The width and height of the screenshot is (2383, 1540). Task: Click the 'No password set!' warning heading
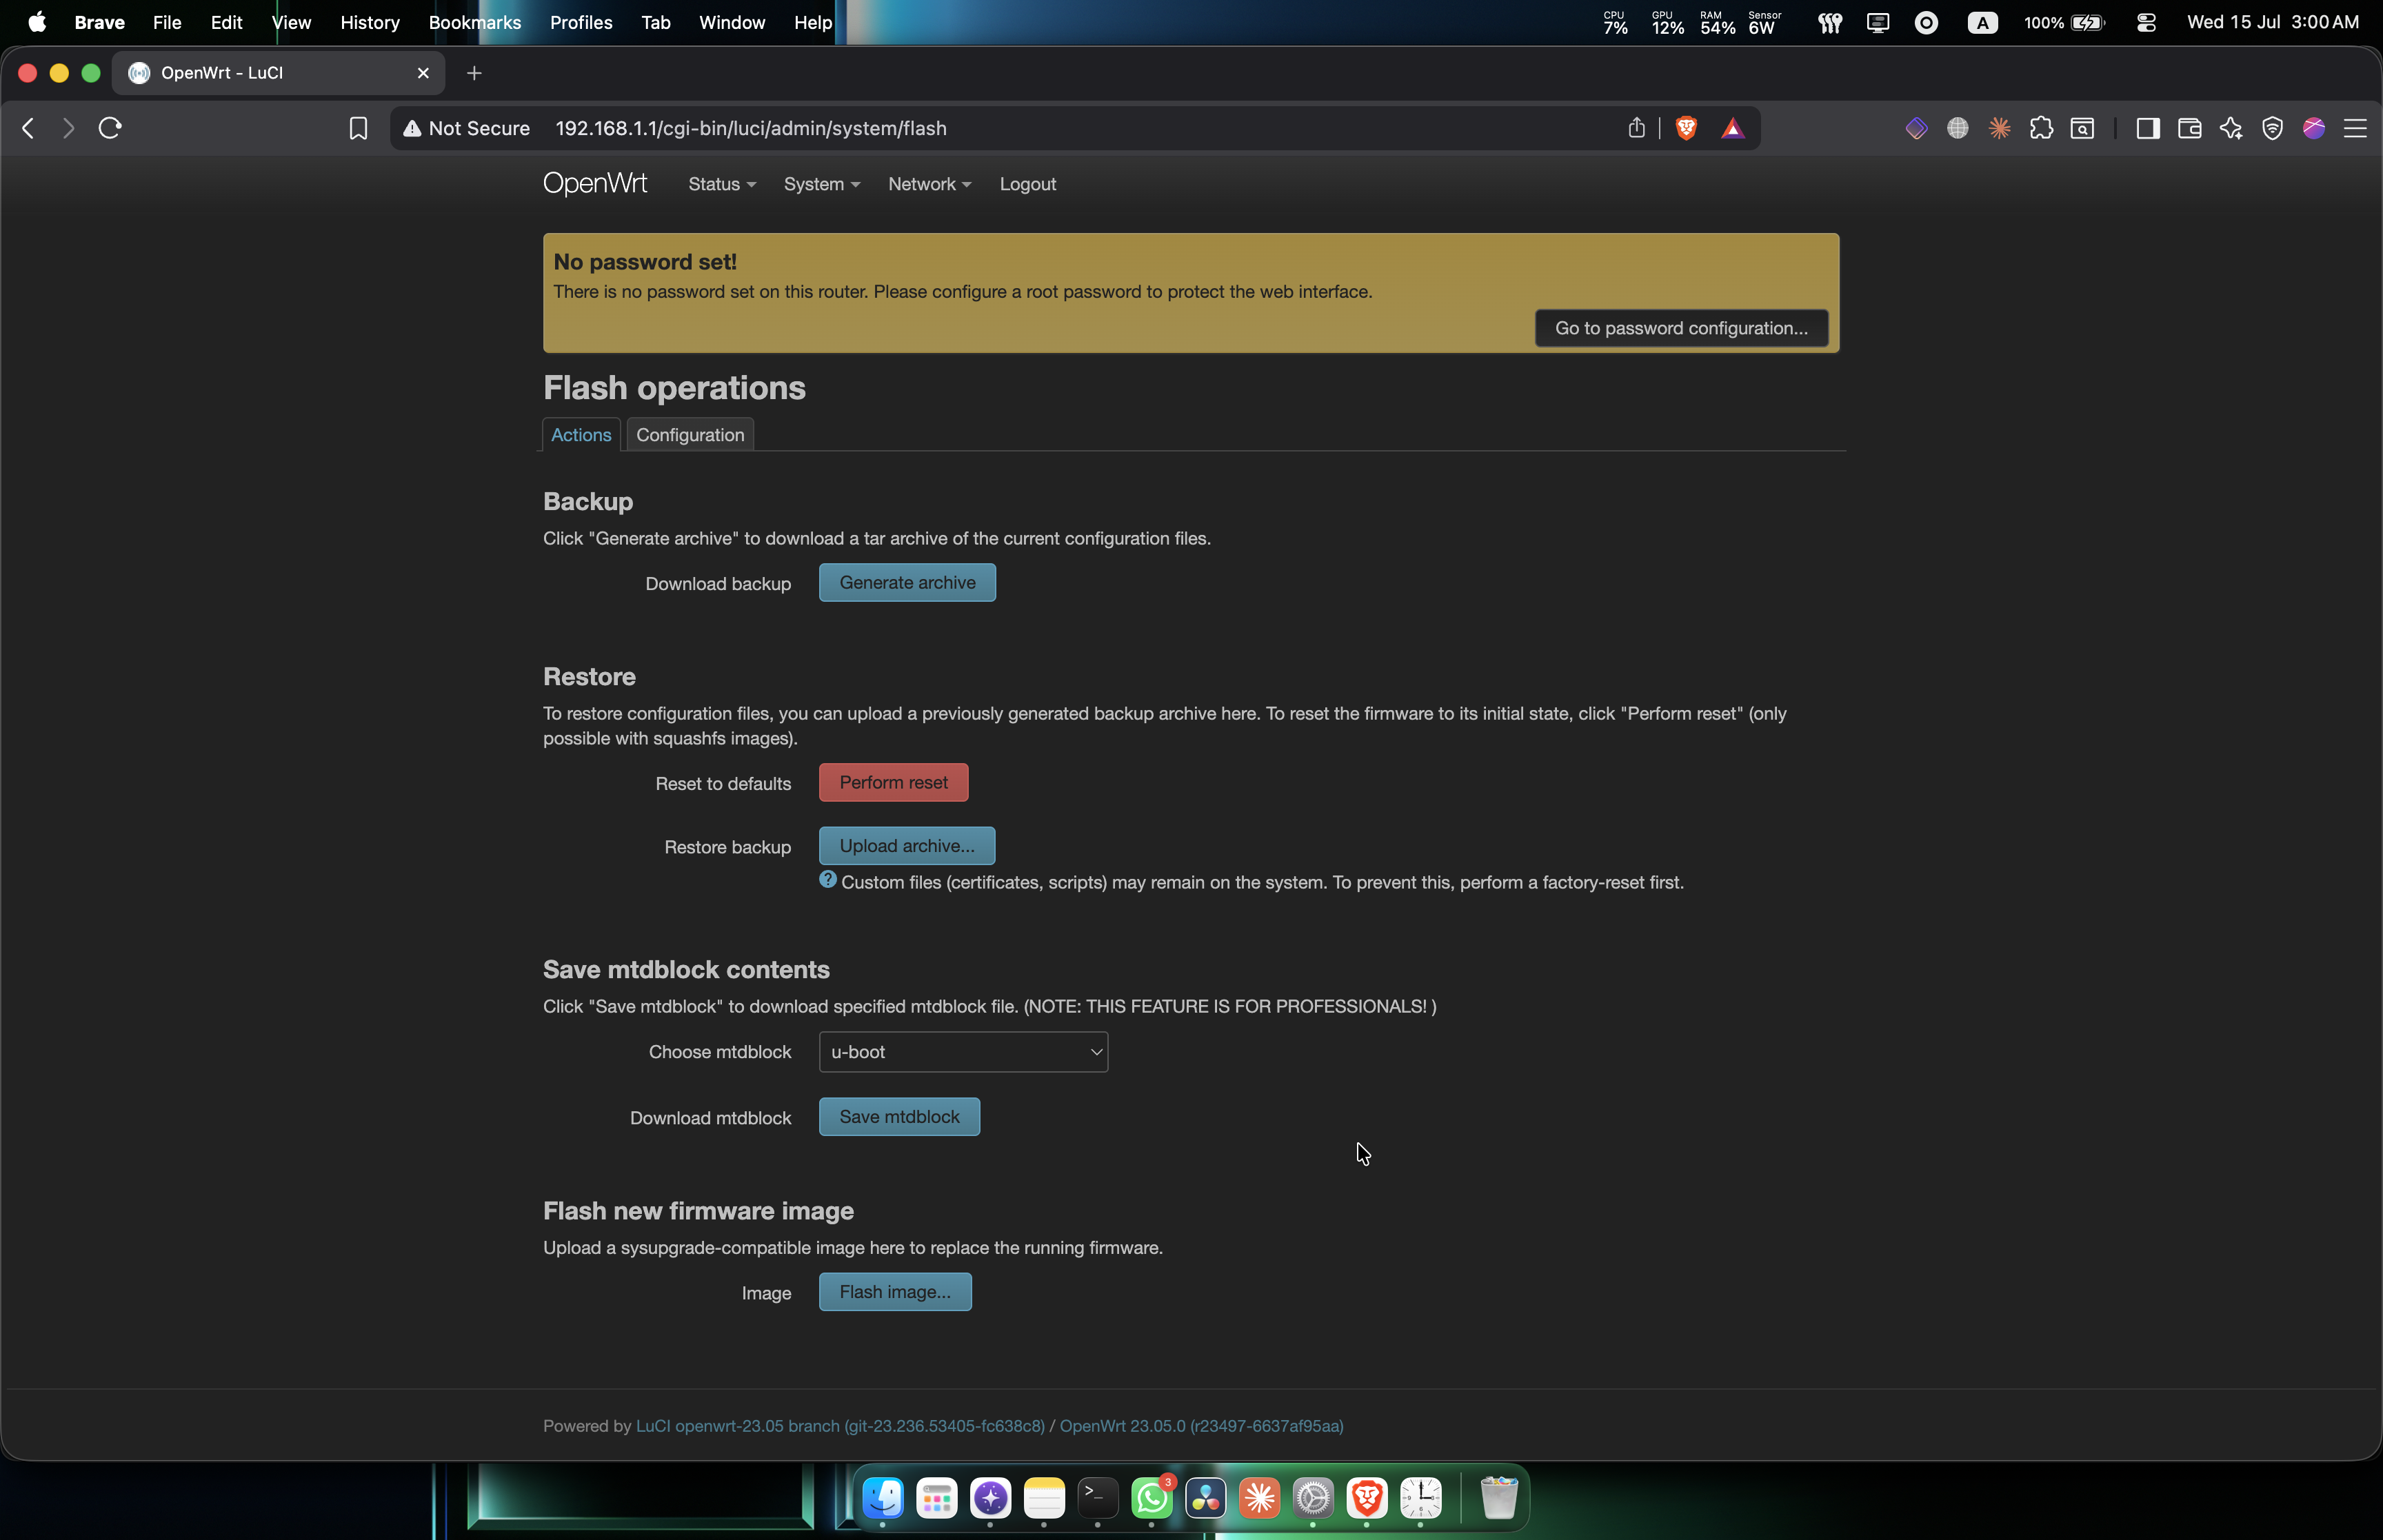(x=645, y=262)
